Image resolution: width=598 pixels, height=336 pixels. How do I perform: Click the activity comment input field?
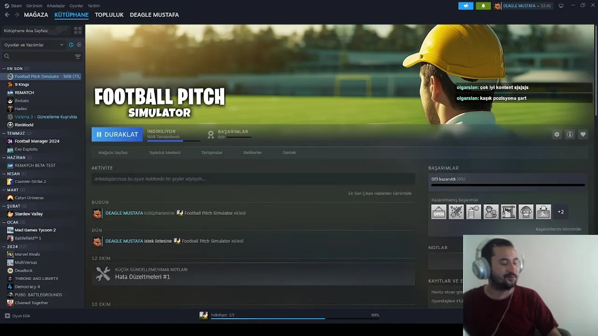click(x=253, y=179)
